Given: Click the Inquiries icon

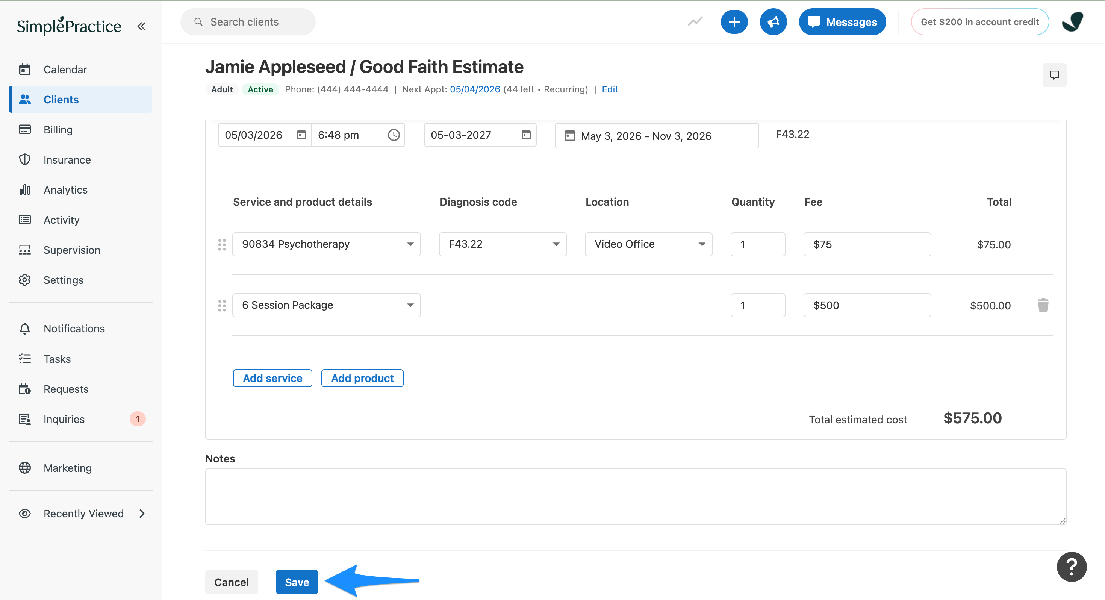Looking at the screenshot, I should 25,419.
